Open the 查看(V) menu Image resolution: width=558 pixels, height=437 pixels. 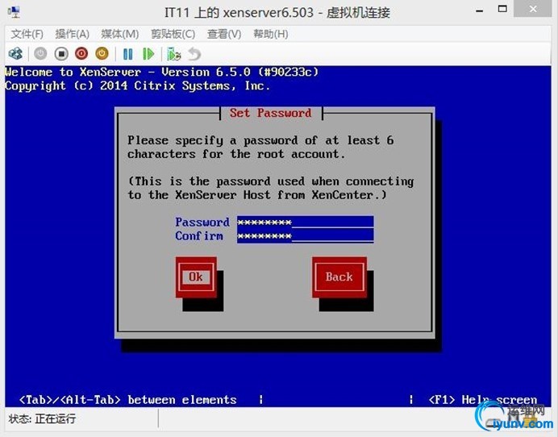pyautogui.click(x=224, y=34)
